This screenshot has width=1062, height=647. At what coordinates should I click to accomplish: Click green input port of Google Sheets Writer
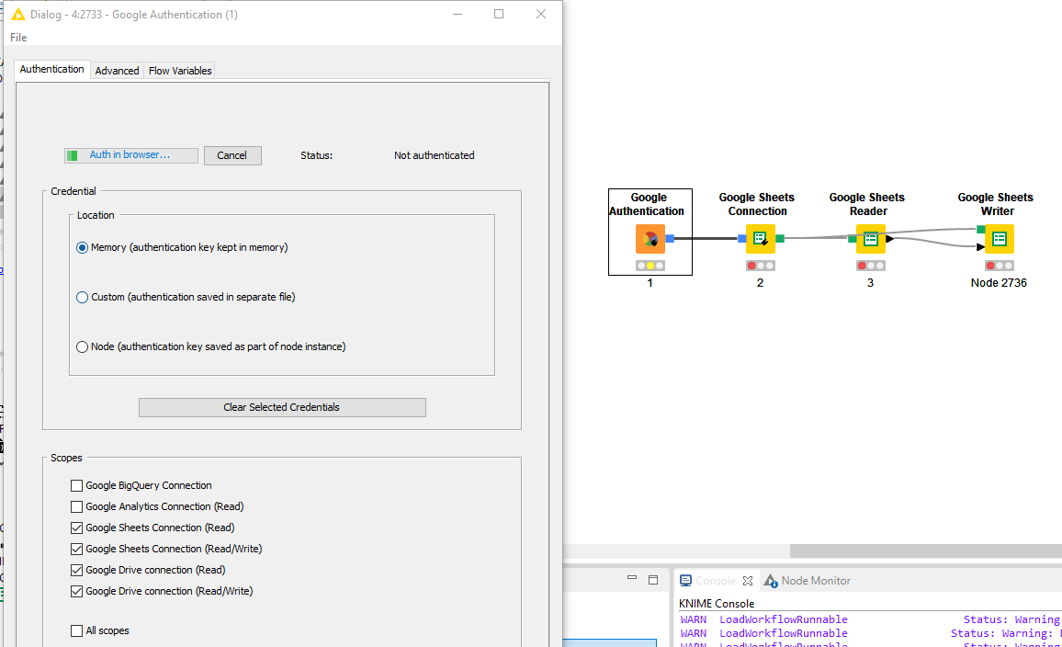point(981,230)
